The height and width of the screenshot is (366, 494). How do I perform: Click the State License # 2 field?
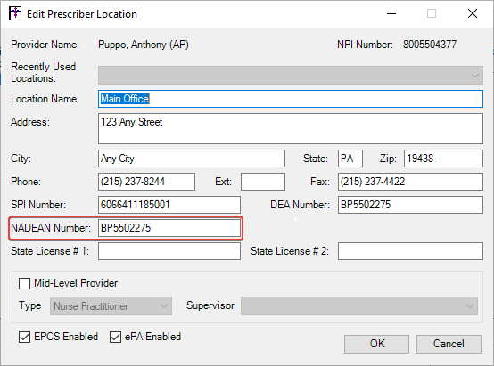(x=410, y=251)
